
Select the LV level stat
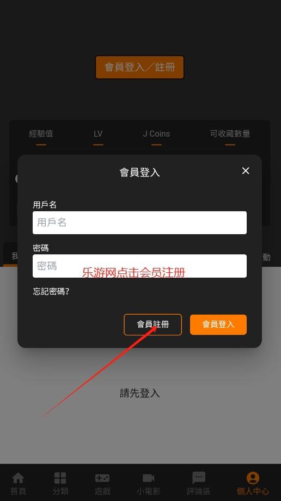[x=98, y=133]
